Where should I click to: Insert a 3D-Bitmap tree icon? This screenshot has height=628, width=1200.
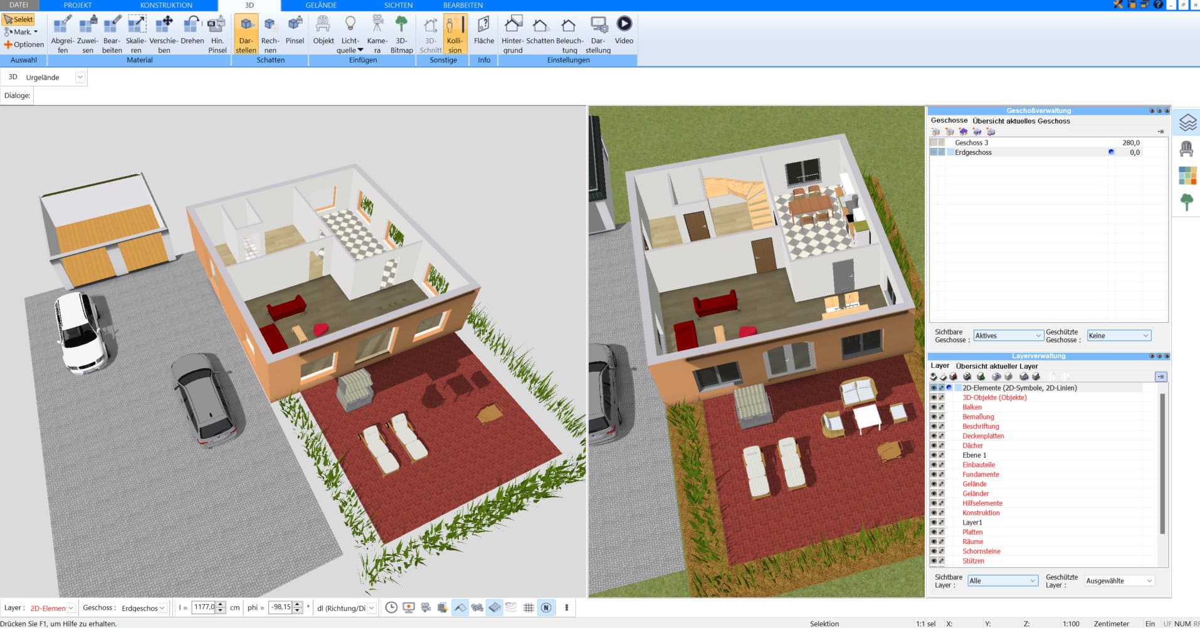pyautogui.click(x=401, y=34)
